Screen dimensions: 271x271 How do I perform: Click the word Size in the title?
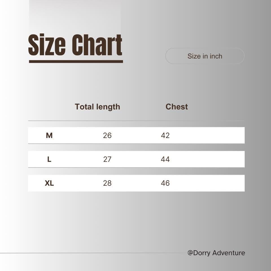(47, 45)
